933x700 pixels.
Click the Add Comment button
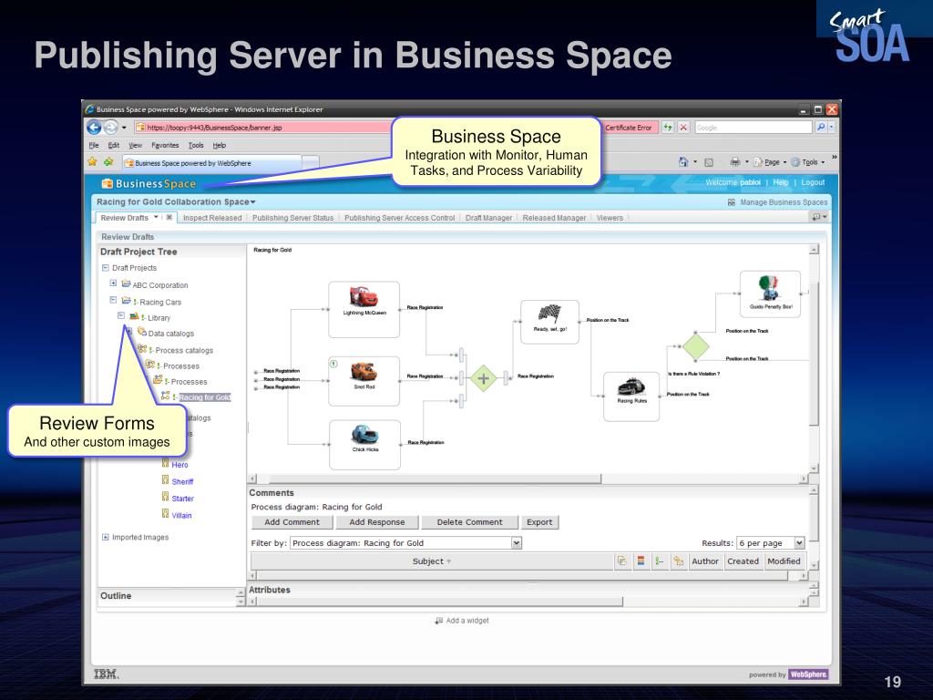(x=292, y=522)
